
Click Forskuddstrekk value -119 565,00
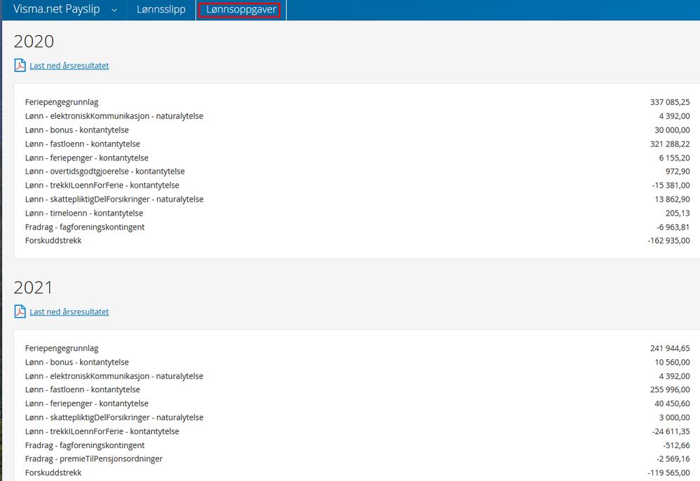point(668,473)
